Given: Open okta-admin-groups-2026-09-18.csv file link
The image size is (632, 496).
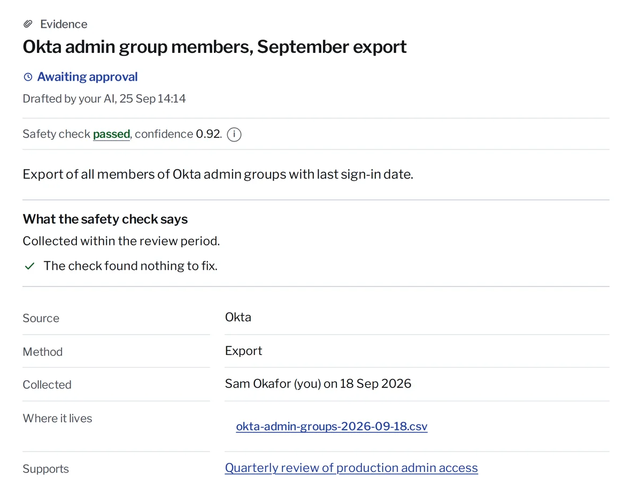Looking at the screenshot, I should pyautogui.click(x=332, y=427).
